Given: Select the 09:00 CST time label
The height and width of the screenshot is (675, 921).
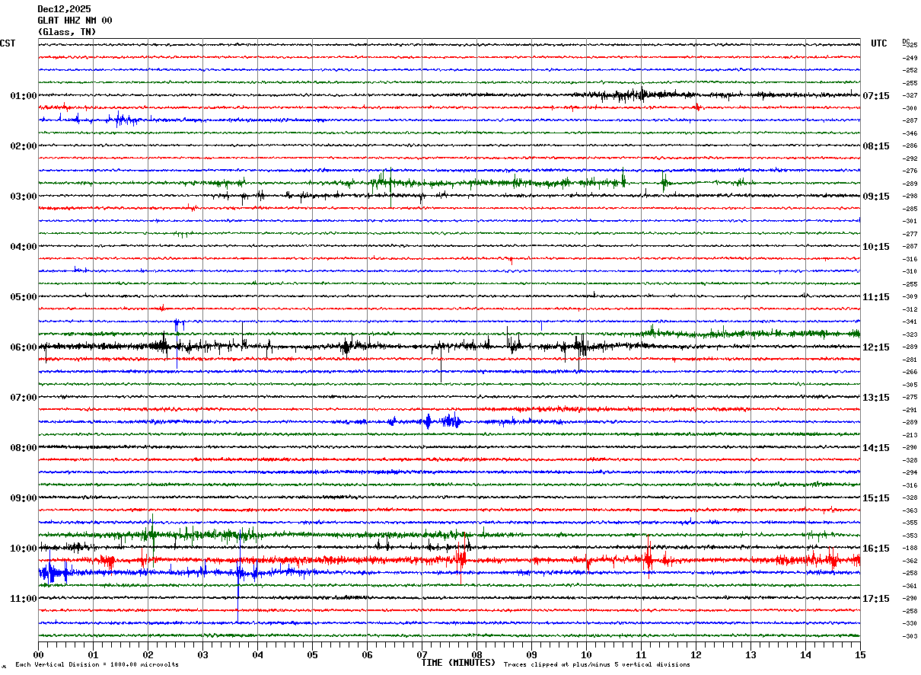Looking at the screenshot, I should tap(24, 498).
